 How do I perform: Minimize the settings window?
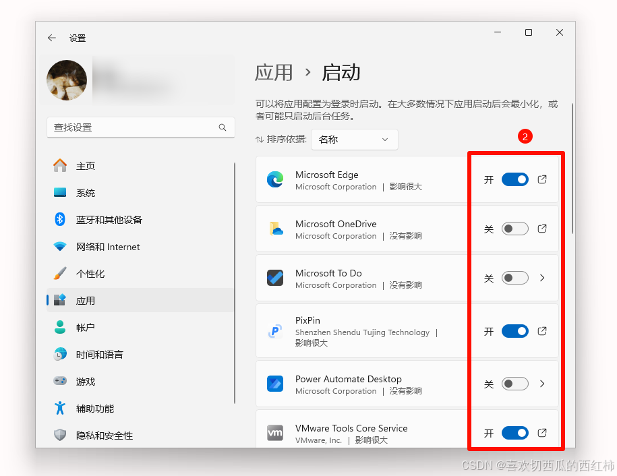pyautogui.click(x=498, y=32)
